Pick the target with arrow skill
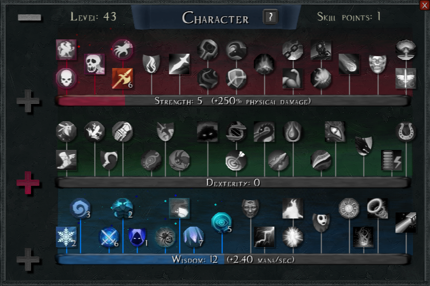The width and height of the screenshot is (430, 286). (236, 160)
